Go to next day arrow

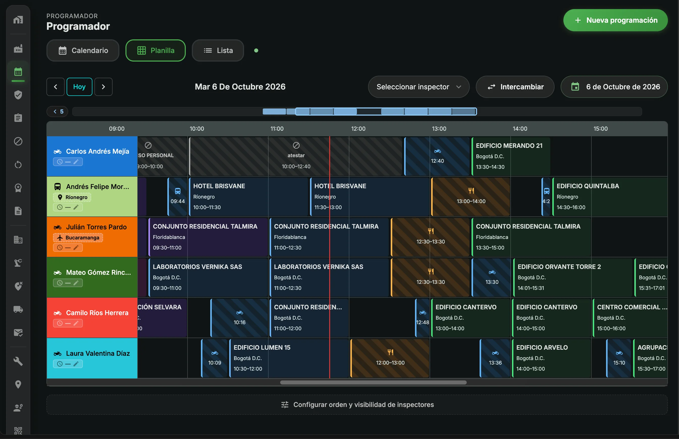(x=103, y=87)
